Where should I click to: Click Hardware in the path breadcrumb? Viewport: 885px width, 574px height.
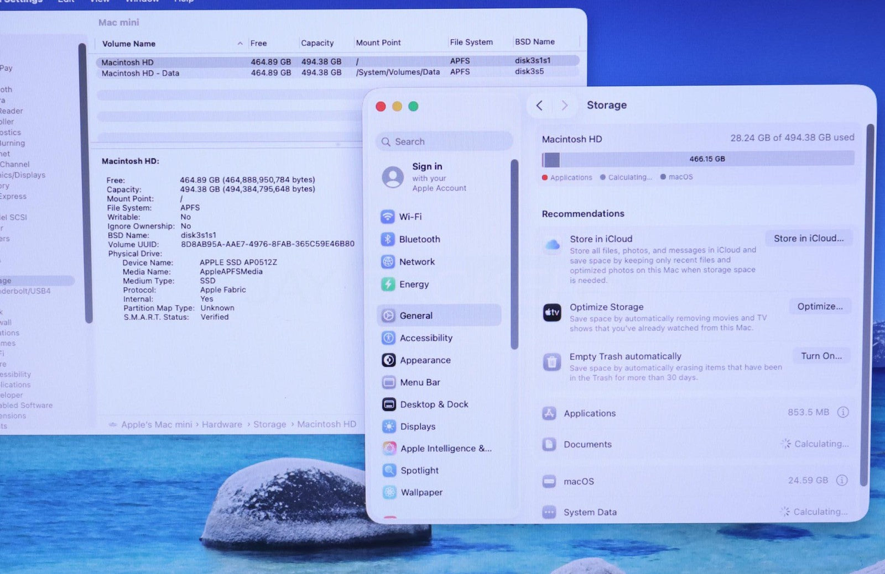(222, 425)
